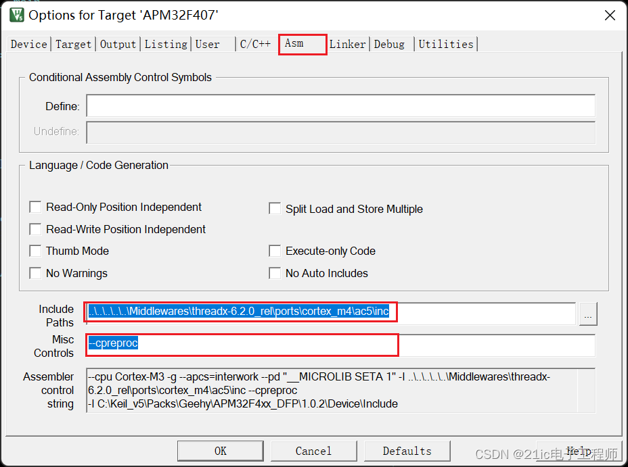Viewport: 628px width, 467px height.
Task: Switch to the Debug tab
Action: (390, 44)
